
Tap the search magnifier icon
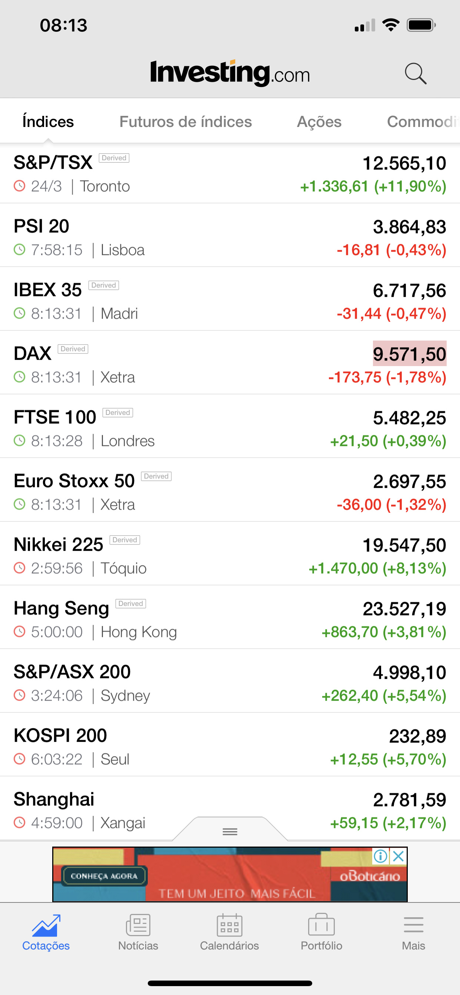point(416,73)
